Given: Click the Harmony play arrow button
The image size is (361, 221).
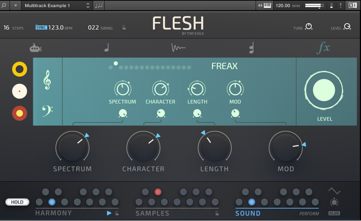Looking at the screenshot, I should click(109, 213).
